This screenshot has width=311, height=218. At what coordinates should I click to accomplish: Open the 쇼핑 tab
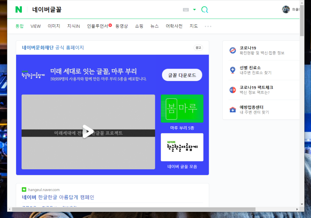(139, 26)
